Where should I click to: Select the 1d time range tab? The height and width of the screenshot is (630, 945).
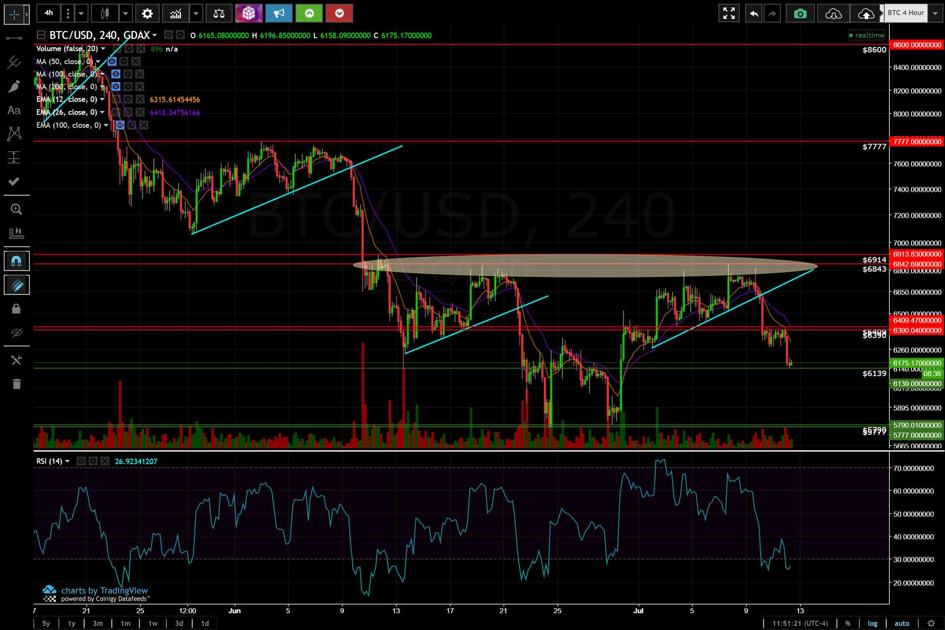[205, 623]
